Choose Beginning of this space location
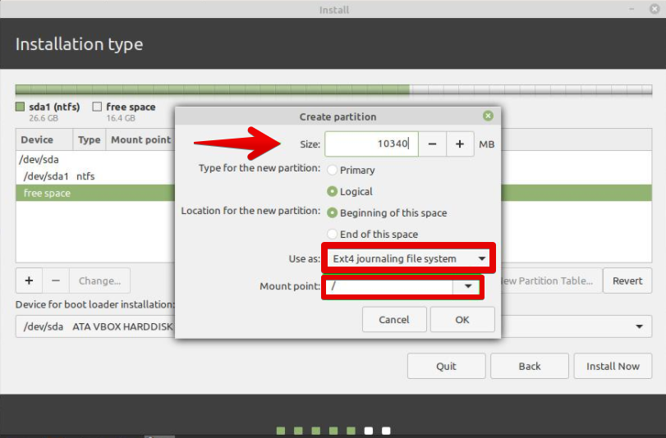This screenshot has height=438, width=666. coord(333,213)
